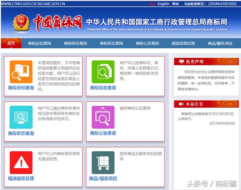Screen dimensions: 241x190
Task: Click the shopping cart 商品/服务项目 icon
Action: pos(103,162)
